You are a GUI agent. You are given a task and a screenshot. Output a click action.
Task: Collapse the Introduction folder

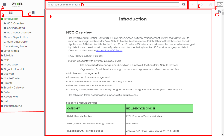click(x=2, y=19)
